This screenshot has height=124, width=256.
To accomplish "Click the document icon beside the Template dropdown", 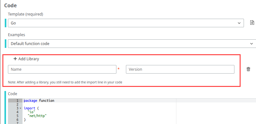I will [252, 23].
